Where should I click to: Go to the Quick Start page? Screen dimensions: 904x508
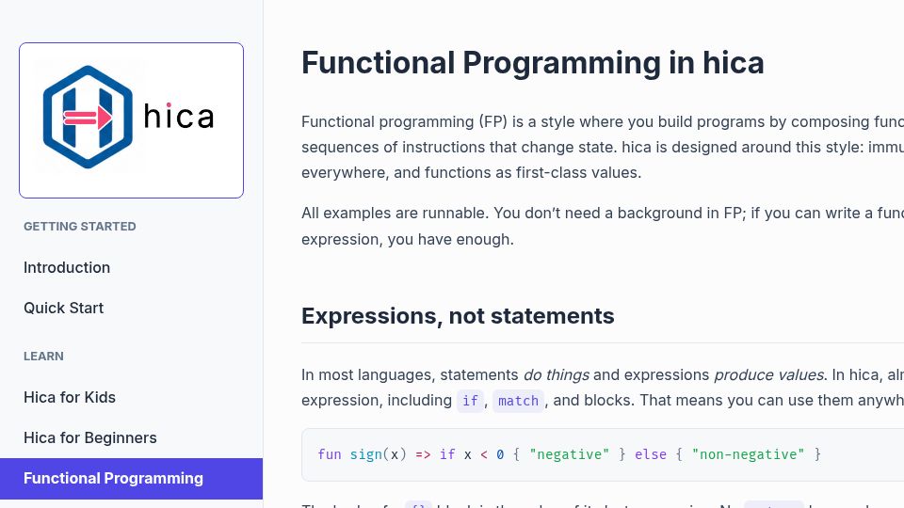click(x=63, y=309)
